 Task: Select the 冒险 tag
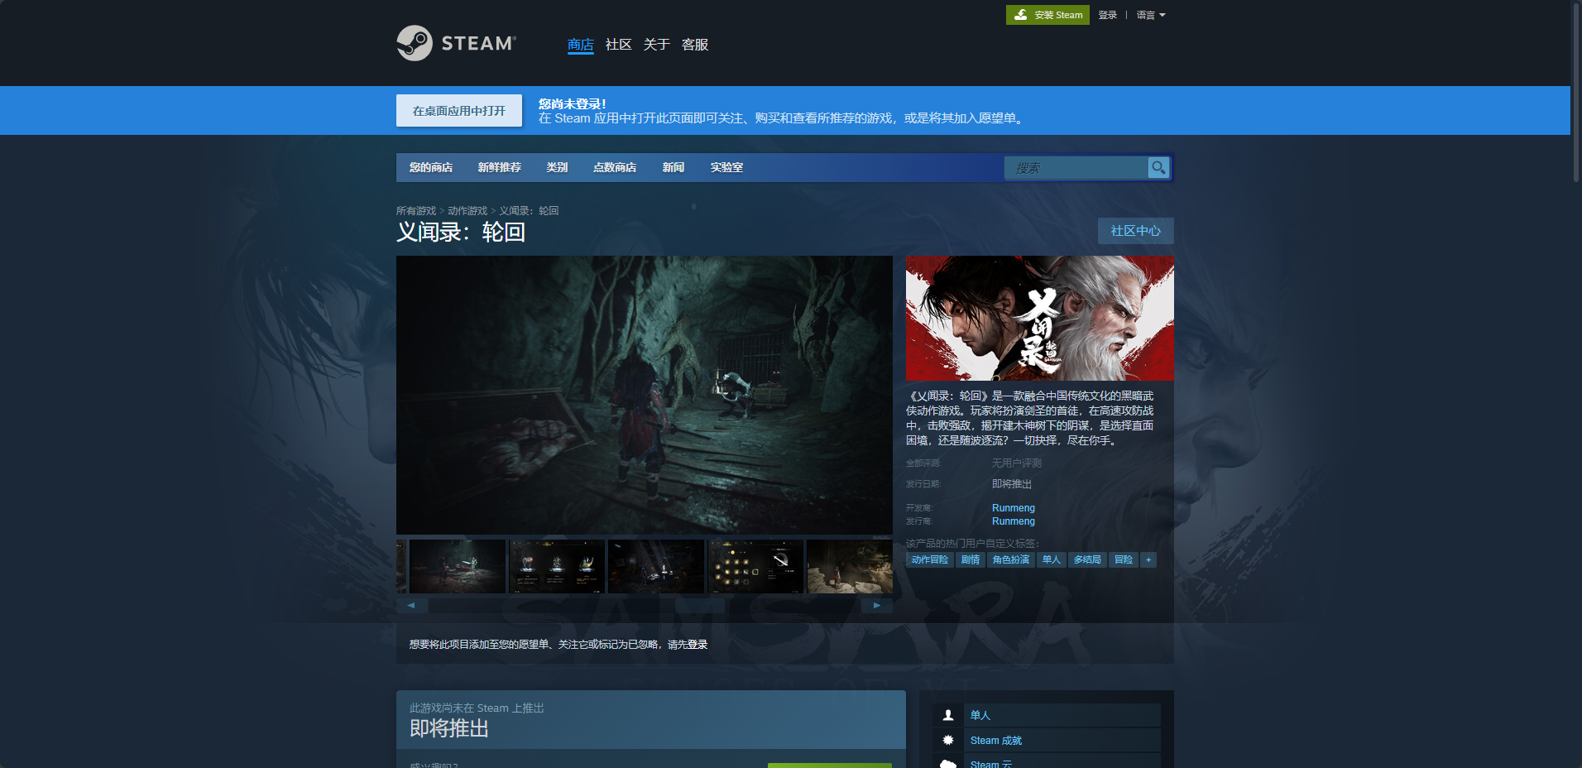[1124, 560]
